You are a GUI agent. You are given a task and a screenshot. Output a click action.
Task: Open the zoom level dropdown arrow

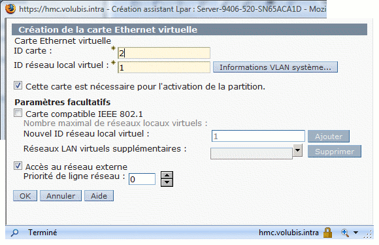coord(355,233)
